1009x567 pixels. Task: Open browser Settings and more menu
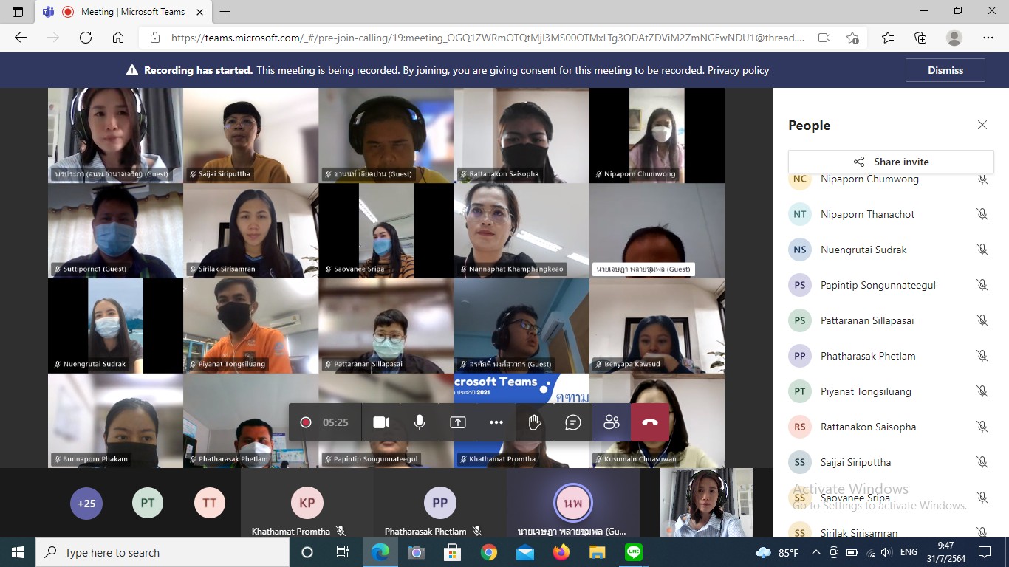click(x=988, y=38)
